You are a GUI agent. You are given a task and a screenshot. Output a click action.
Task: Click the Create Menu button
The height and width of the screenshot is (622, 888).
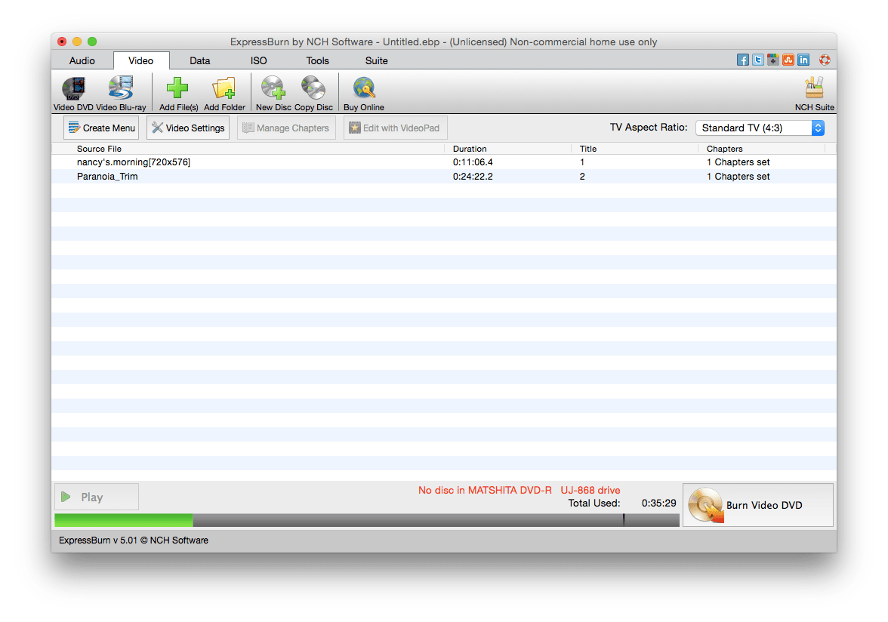pos(100,128)
